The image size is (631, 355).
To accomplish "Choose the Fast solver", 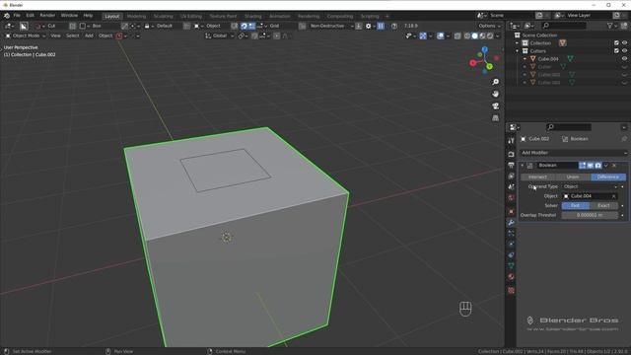I will pos(576,206).
